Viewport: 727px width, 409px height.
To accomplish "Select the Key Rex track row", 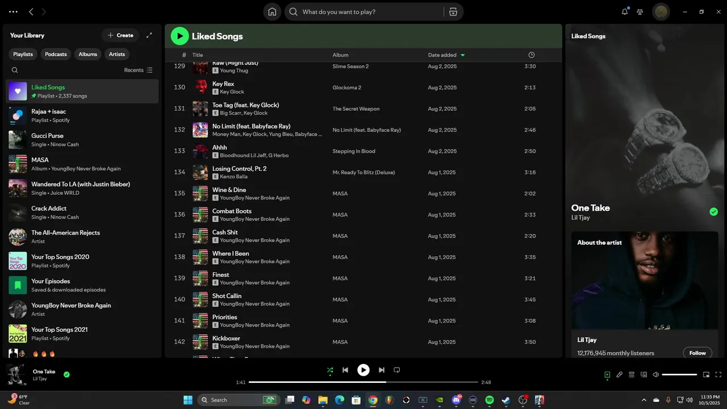I will click(x=363, y=87).
